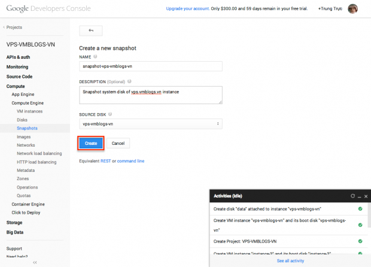Viewport: 371px width, 267px height.
Task: Click the Google Developers Console logo
Action: click(x=48, y=8)
